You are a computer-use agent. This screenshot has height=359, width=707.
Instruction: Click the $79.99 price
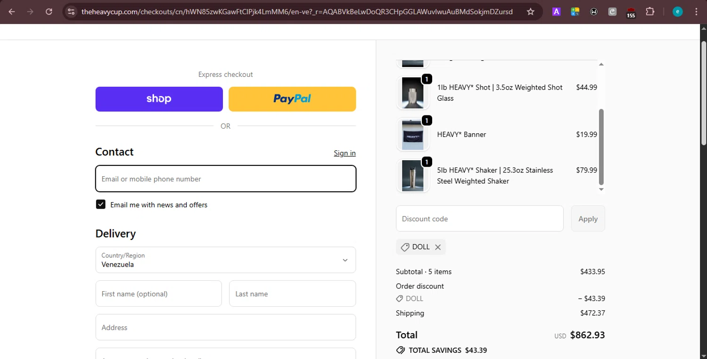586,170
